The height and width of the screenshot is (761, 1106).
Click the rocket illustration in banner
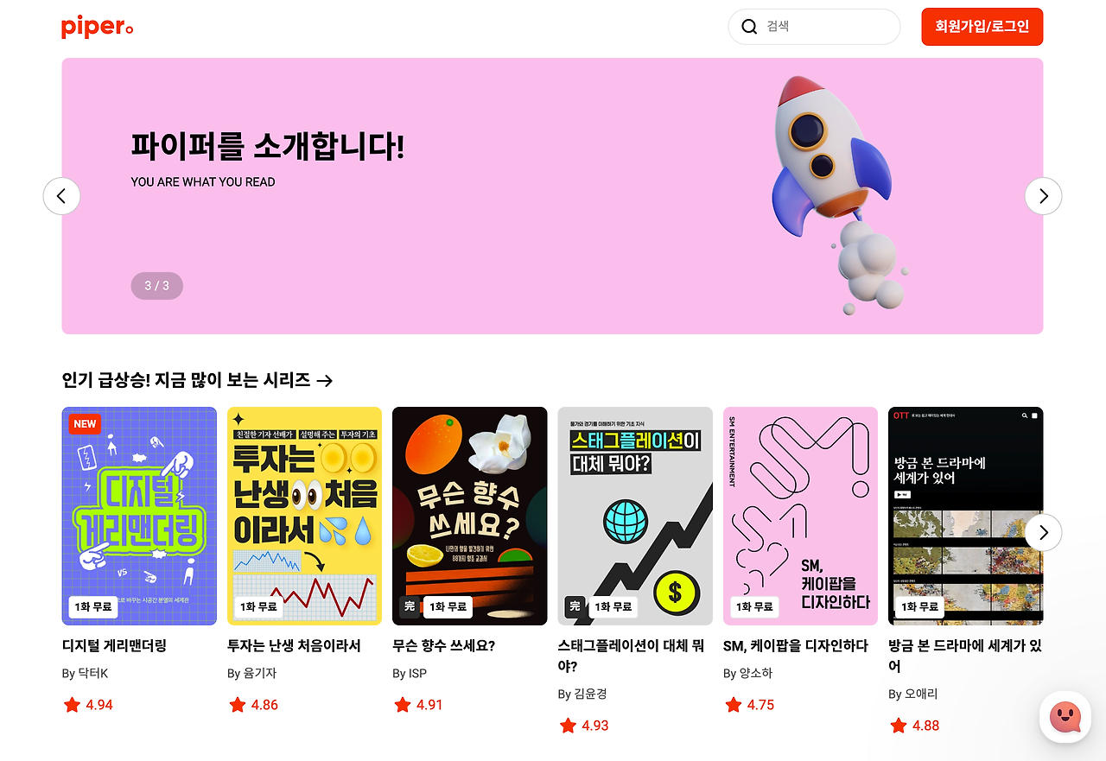click(829, 194)
